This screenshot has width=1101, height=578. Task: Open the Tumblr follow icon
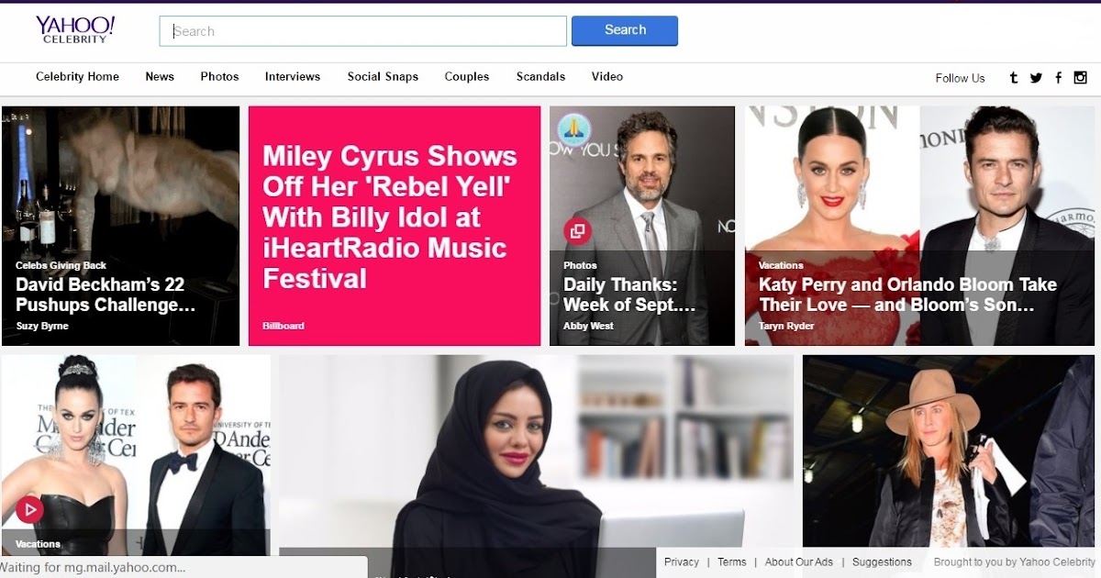(x=1013, y=78)
